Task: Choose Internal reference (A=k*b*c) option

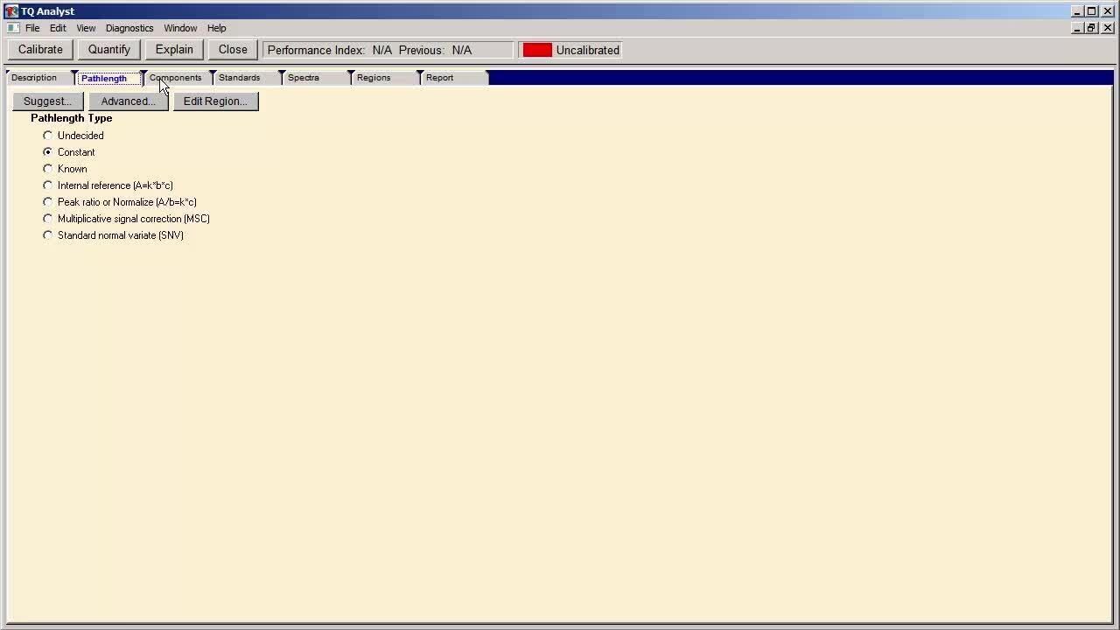Action: click(x=48, y=185)
